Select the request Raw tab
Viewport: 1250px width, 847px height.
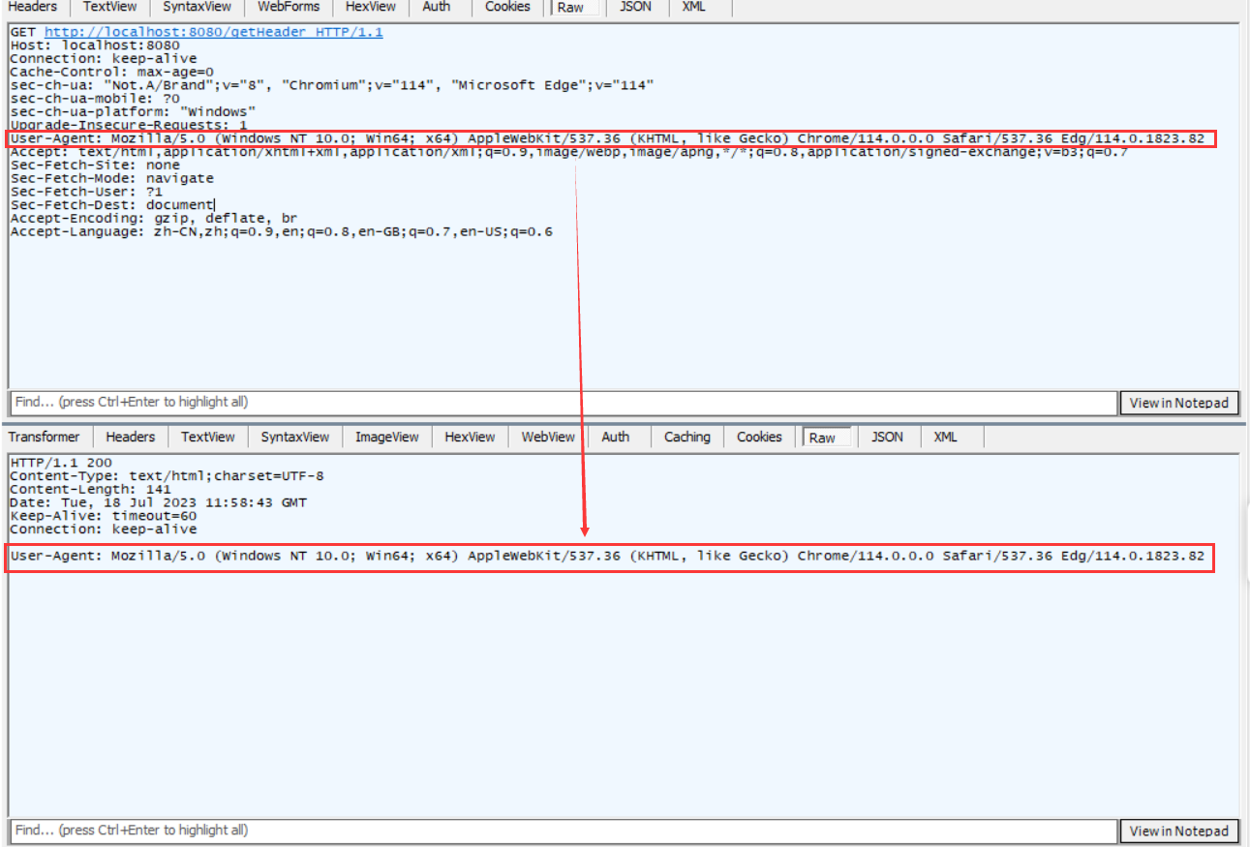pos(571,8)
